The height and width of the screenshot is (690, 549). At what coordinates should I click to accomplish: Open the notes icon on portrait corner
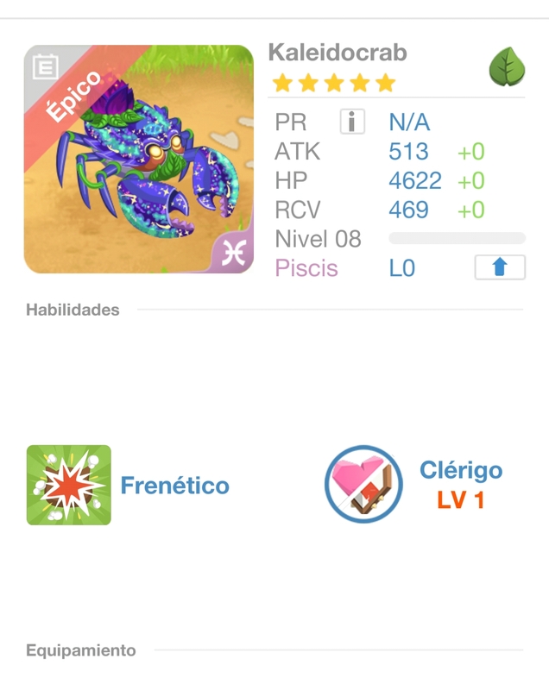coord(46,66)
